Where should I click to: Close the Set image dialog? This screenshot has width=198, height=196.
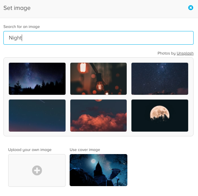pos(191,8)
